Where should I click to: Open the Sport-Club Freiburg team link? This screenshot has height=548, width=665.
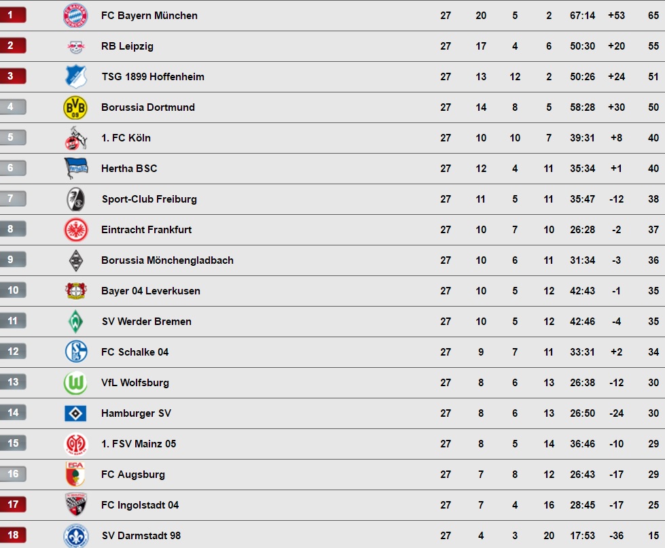[x=149, y=199]
